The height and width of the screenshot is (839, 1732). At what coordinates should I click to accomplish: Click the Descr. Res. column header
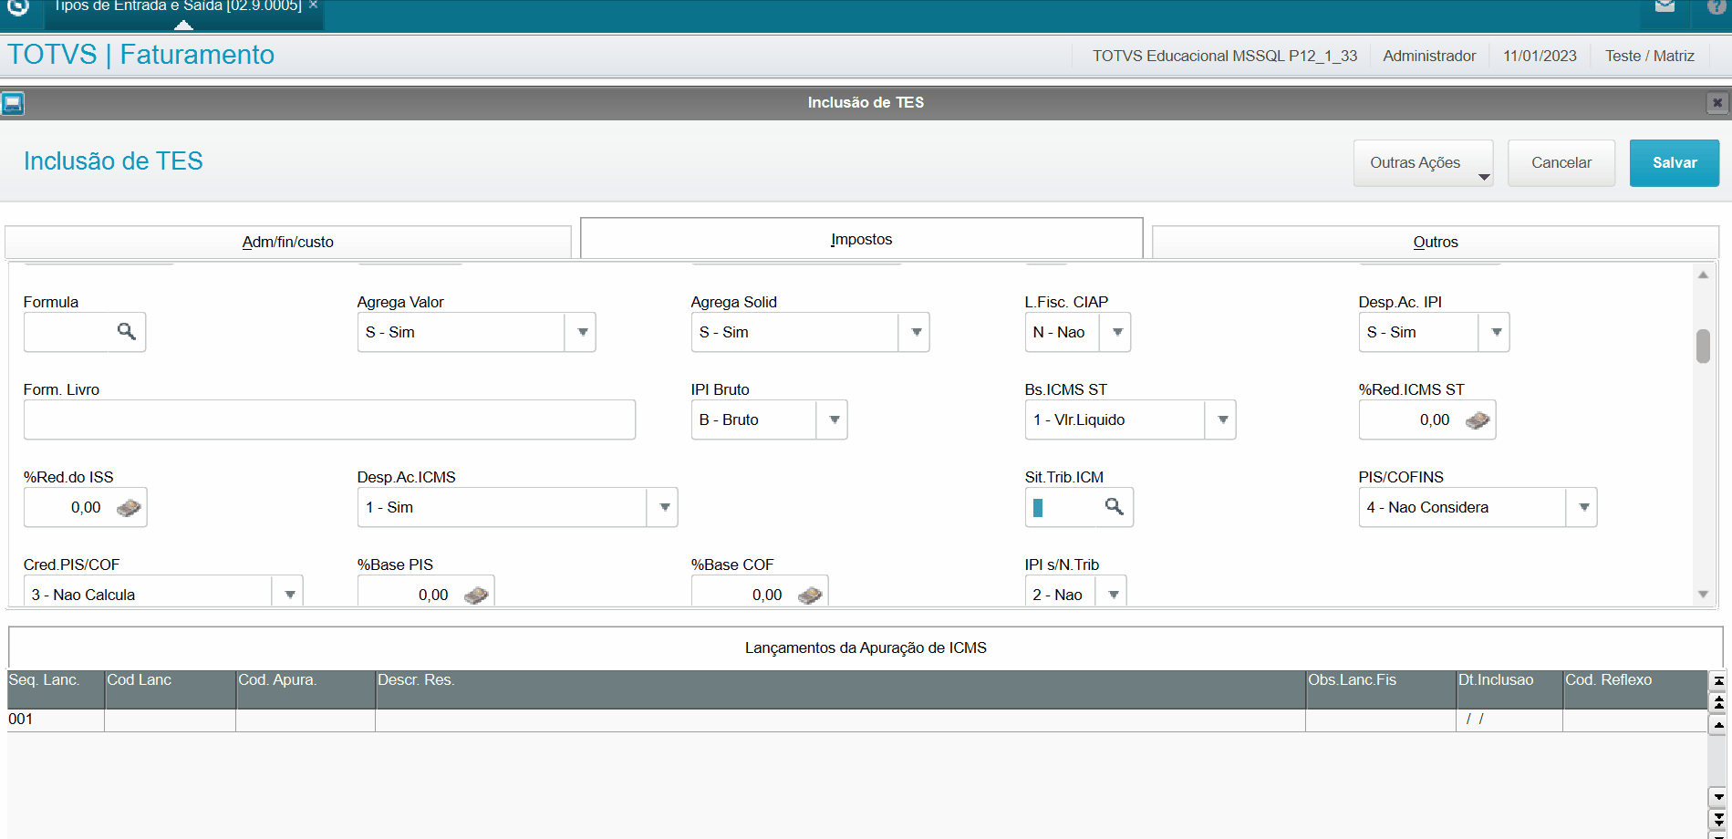point(840,689)
